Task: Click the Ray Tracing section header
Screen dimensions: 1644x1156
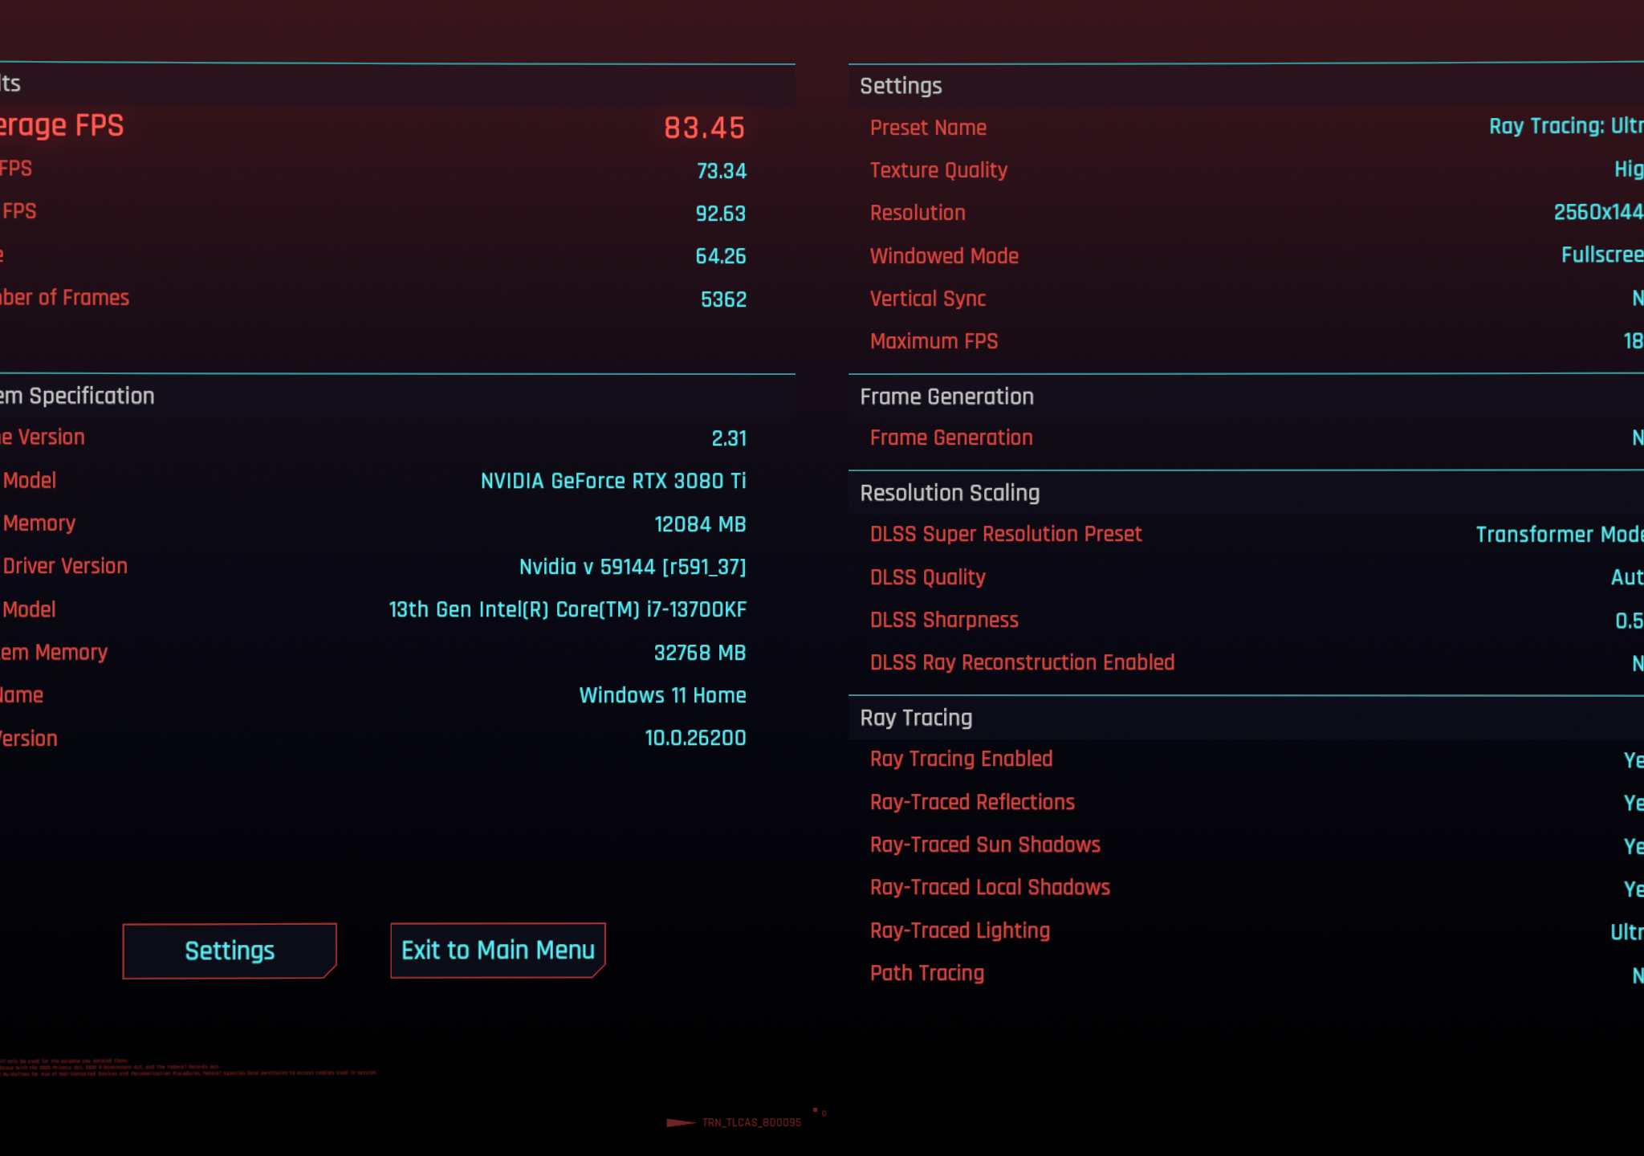Action: [x=916, y=718]
